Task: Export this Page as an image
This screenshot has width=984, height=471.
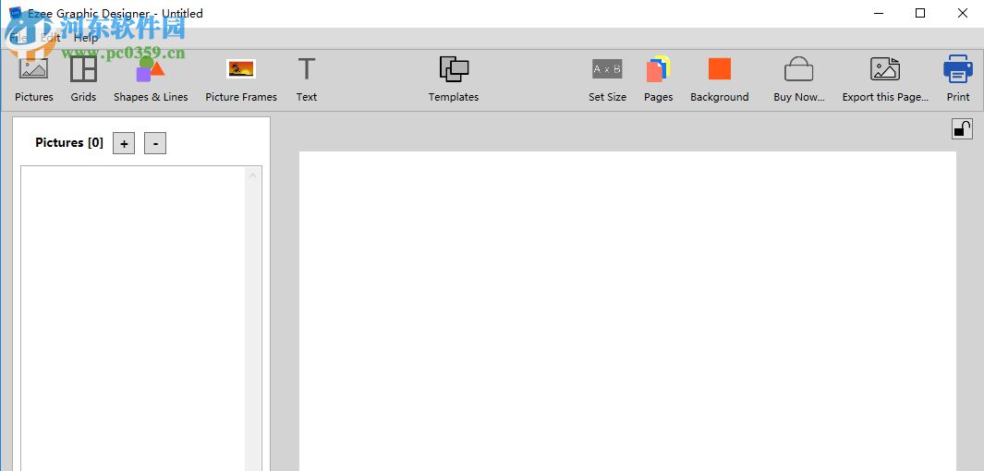Action: (885, 79)
